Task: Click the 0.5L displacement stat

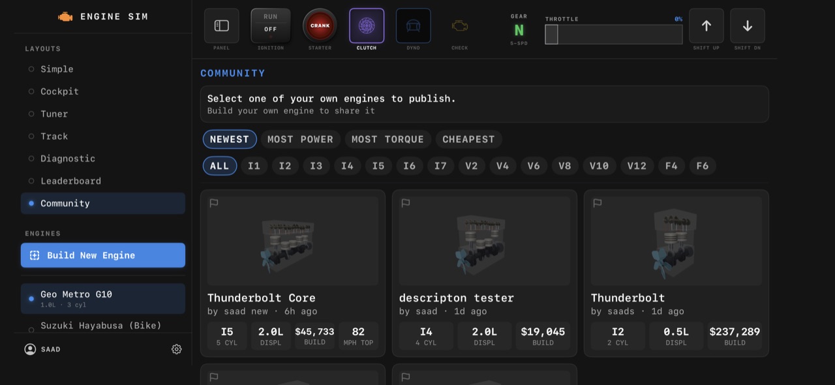Action: tap(676, 336)
